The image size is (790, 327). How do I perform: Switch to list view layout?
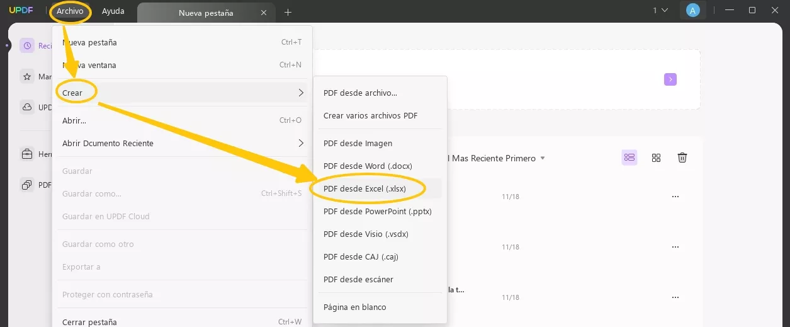tap(629, 158)
